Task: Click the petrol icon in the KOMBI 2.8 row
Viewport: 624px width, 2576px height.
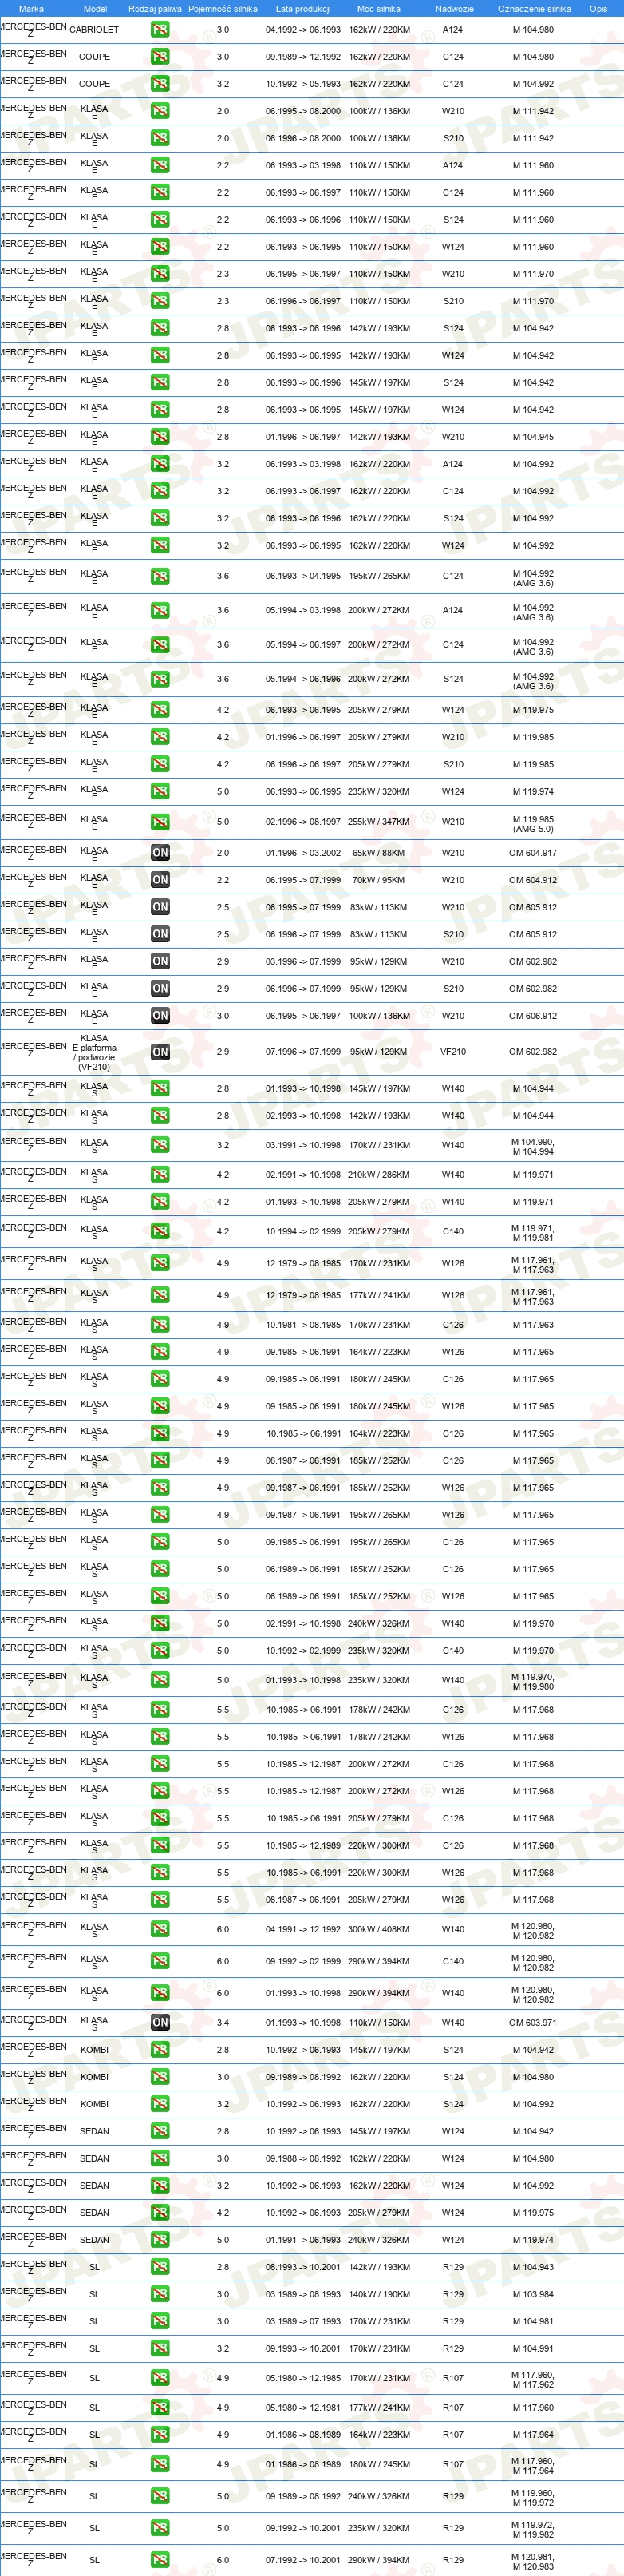Action: coord(160,2049)
